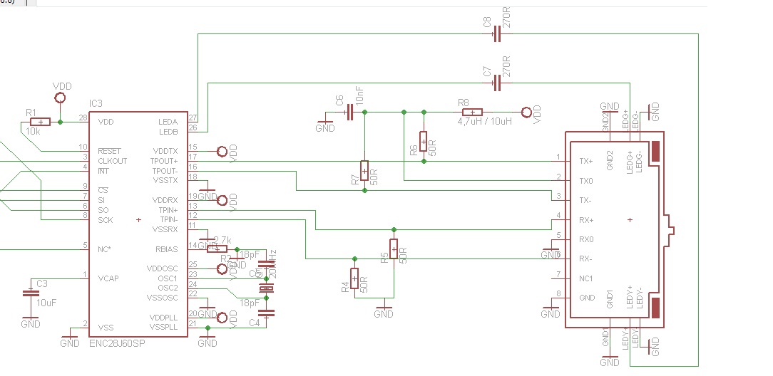This screenshot has width=773, height=376.
Task: Select the R8 inductor/resistor symbol
Action: pos(472,113)
